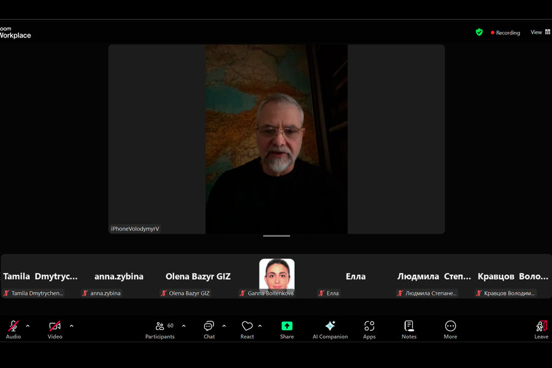Click the muted mic icon beside Людмила Степане...
Image resolution: width=552 pixels, height=368 pixels.
[x=400, y=293]
